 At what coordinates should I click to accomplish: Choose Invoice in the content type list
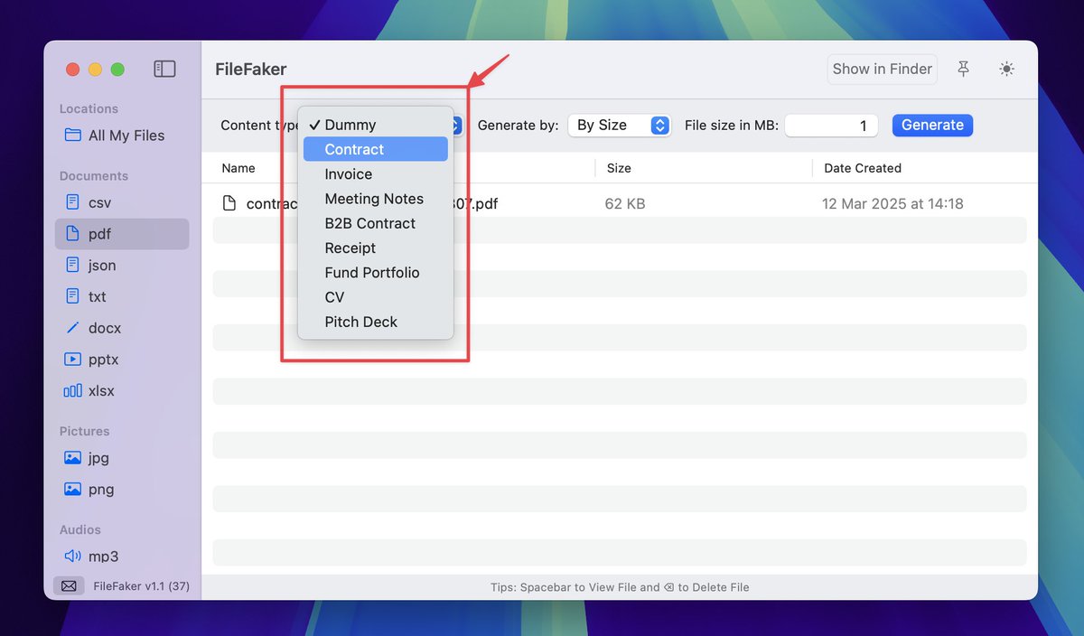376,174
